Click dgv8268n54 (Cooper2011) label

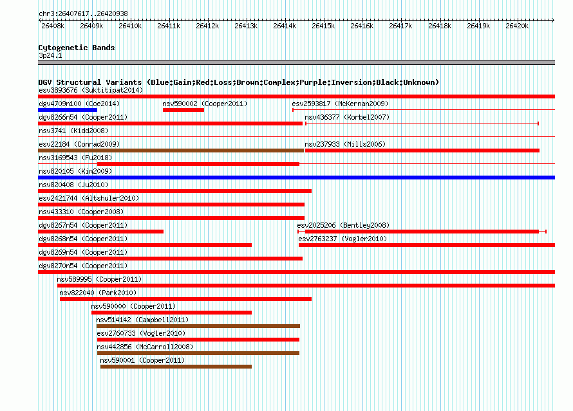click(x=83, y=239)
